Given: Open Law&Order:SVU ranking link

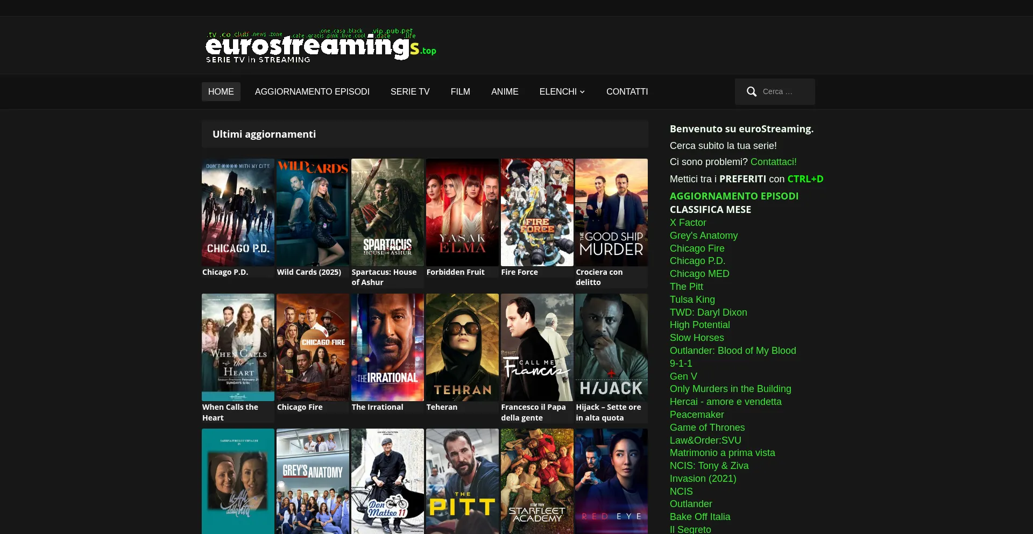Looking at the screenshot, I should tap(705, 440).
